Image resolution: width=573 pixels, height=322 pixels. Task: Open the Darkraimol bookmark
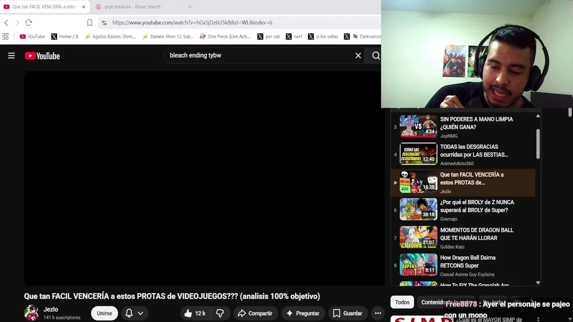[363, 36]
